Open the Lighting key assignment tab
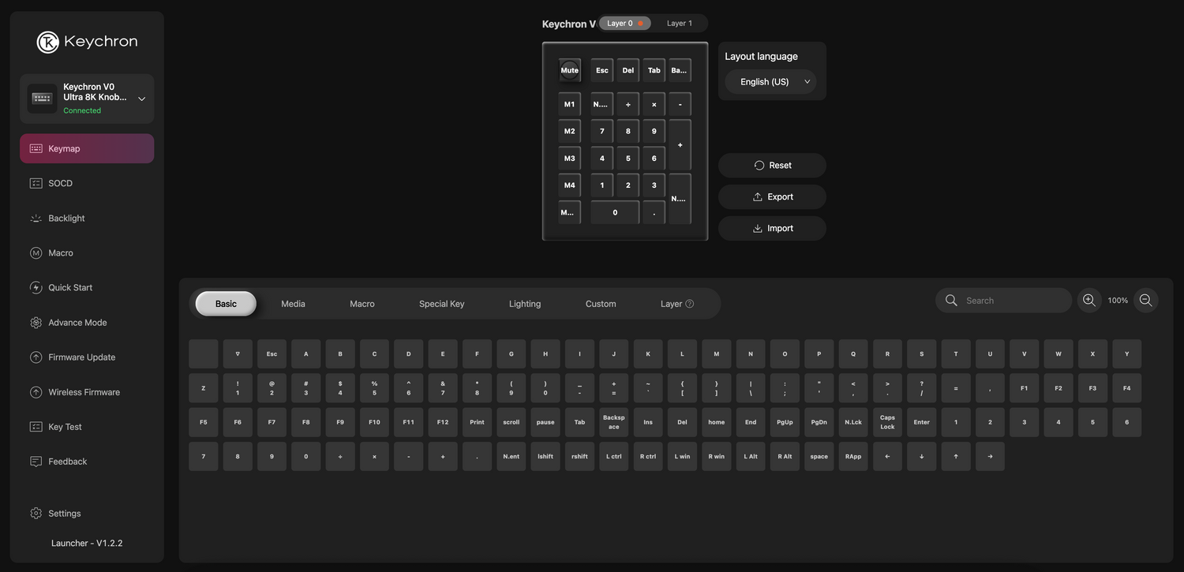This screenshot has width=1184, height=572. point(524,303)
